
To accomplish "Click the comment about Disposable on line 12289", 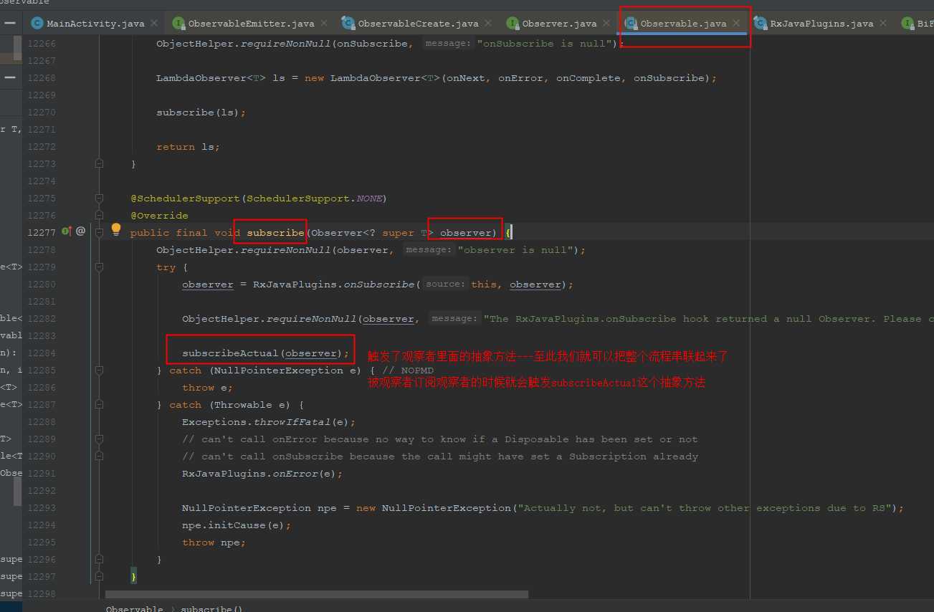I will [439, 439].
